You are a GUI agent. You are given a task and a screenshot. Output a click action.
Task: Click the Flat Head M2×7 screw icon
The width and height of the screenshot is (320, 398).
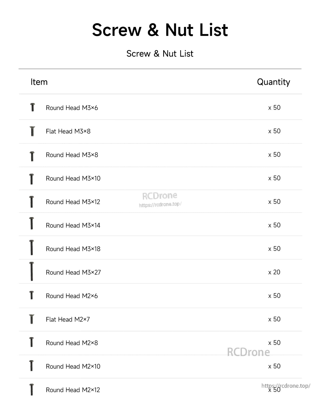point(32,319)
